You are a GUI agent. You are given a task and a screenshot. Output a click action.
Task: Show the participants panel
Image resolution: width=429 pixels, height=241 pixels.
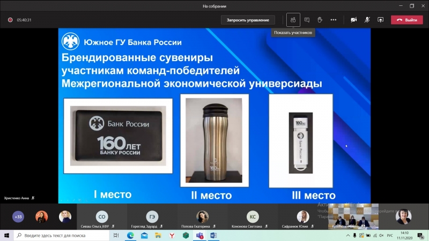[x=293, y=20]
